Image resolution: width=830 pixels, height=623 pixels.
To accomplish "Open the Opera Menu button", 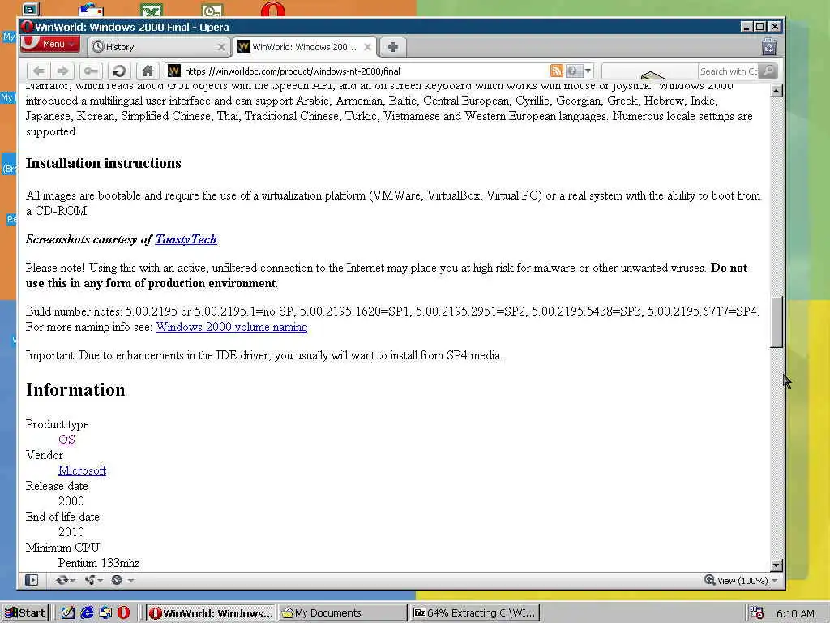I will [49, 44].
